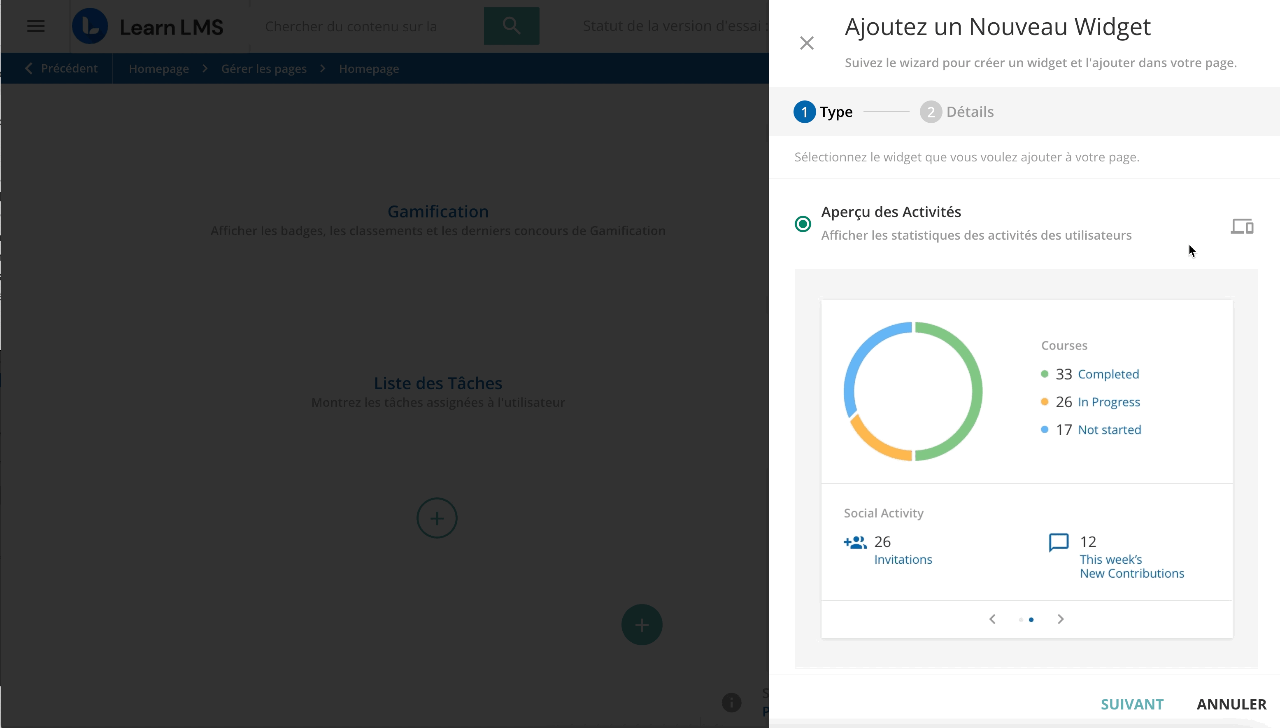Click Statut de la version d'essai text
The height and width of the screenshot is (728, 1280).
click(675, 26)
